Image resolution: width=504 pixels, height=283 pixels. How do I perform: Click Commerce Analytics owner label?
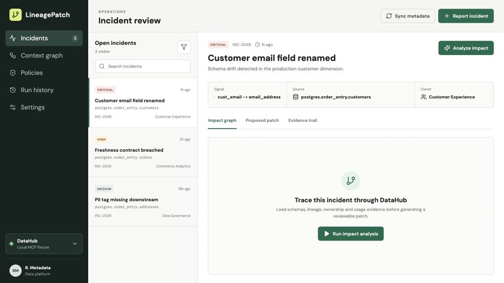pos(173,166)
